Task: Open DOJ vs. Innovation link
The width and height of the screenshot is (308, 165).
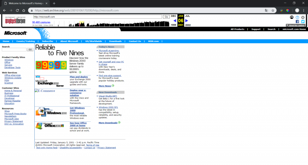Action: tap(14, 124)
